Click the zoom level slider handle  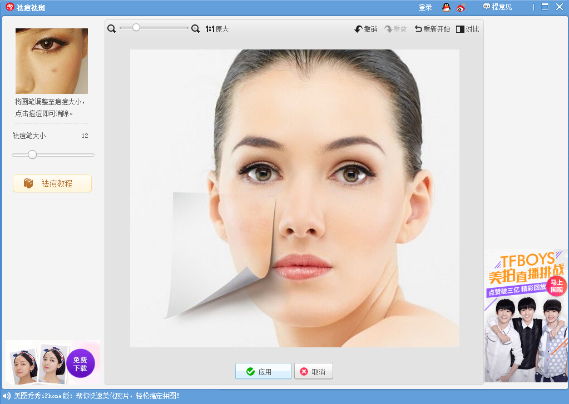tap(135, 27)
